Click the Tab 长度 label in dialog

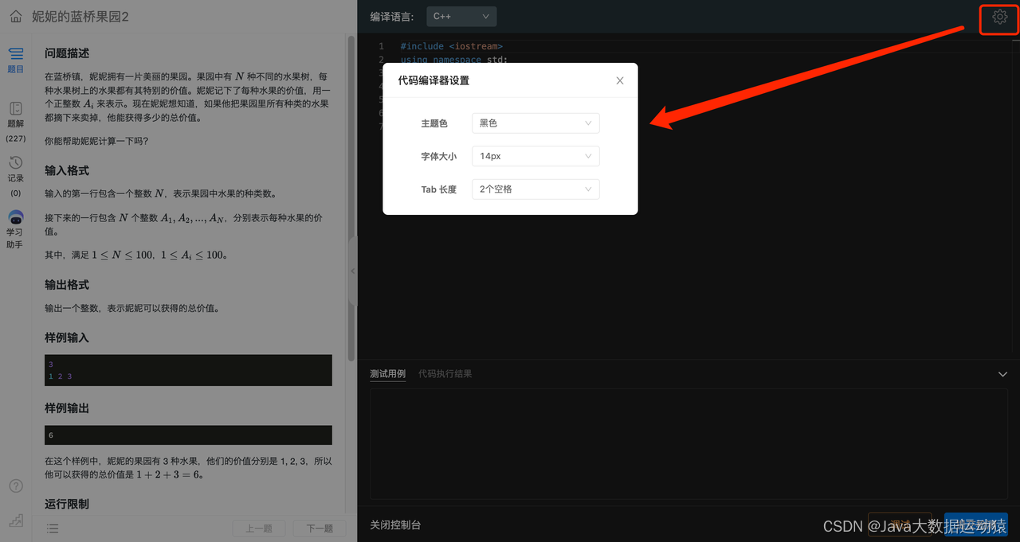(439, 189)
